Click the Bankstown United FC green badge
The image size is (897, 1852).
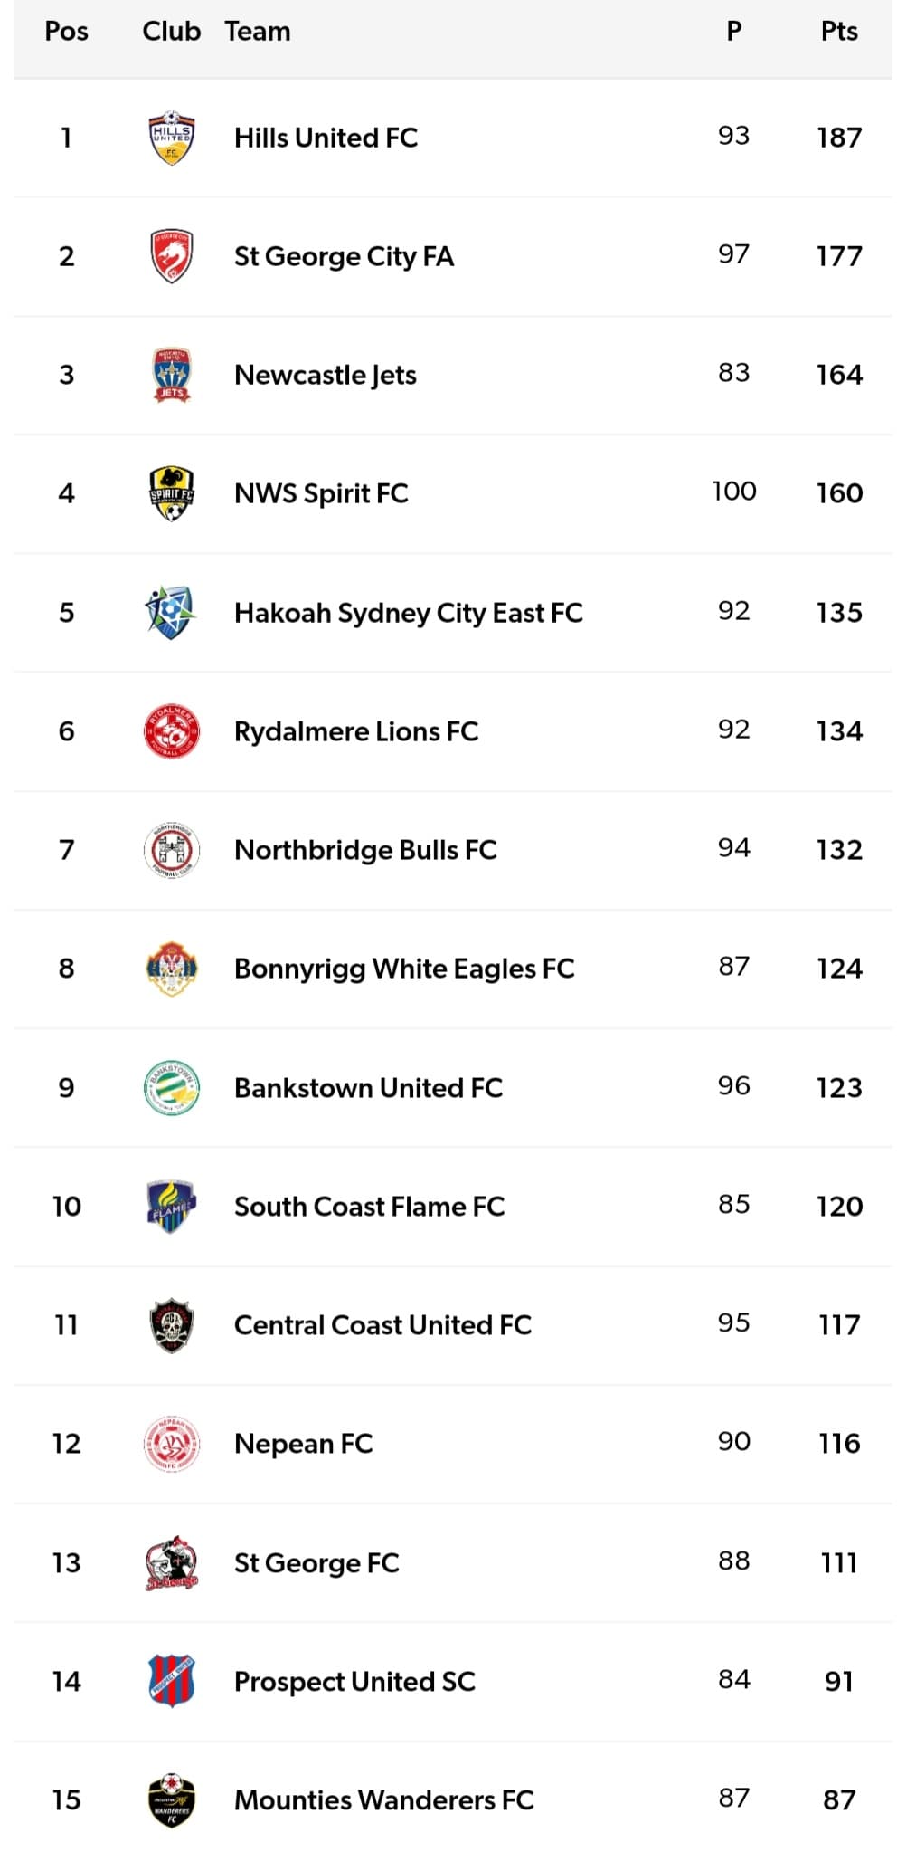click(x=171, y=1087)
